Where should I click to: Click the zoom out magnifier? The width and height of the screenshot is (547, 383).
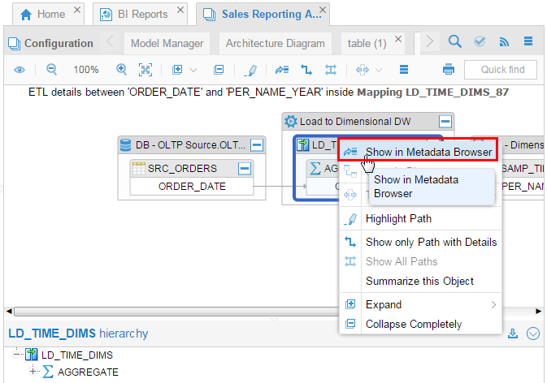[52, 69]
